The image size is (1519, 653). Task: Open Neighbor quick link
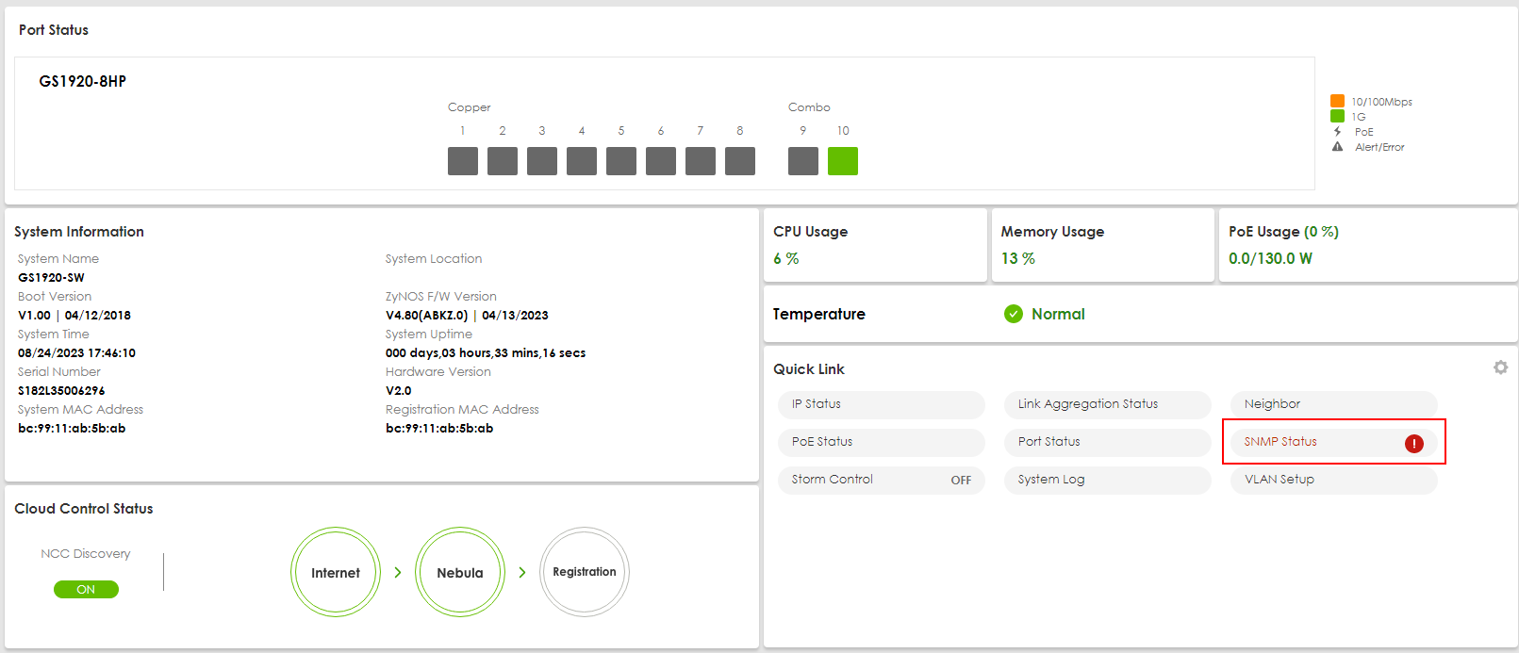tap(1333, 404)
